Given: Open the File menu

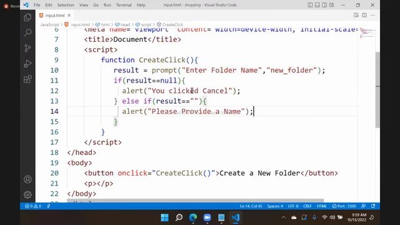Looking at the screenshot, I should point(37,5).
